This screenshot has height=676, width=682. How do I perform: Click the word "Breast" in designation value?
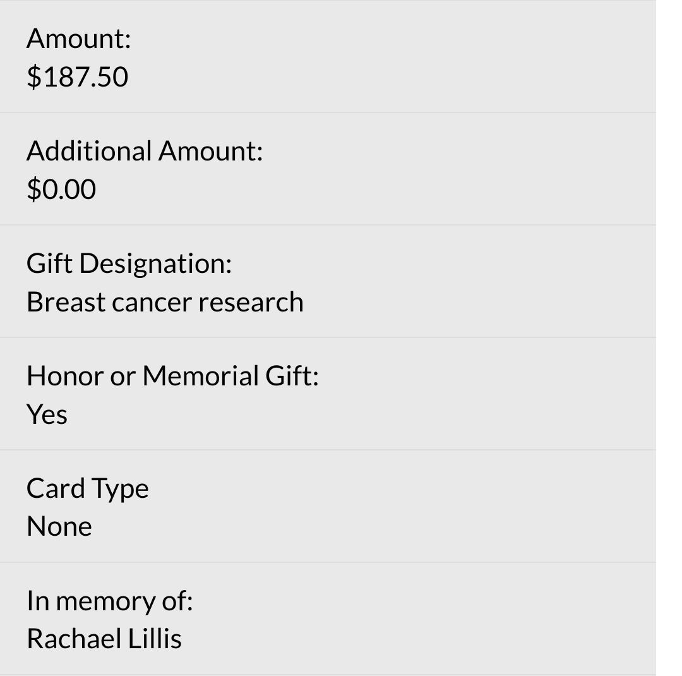[66, 302]
